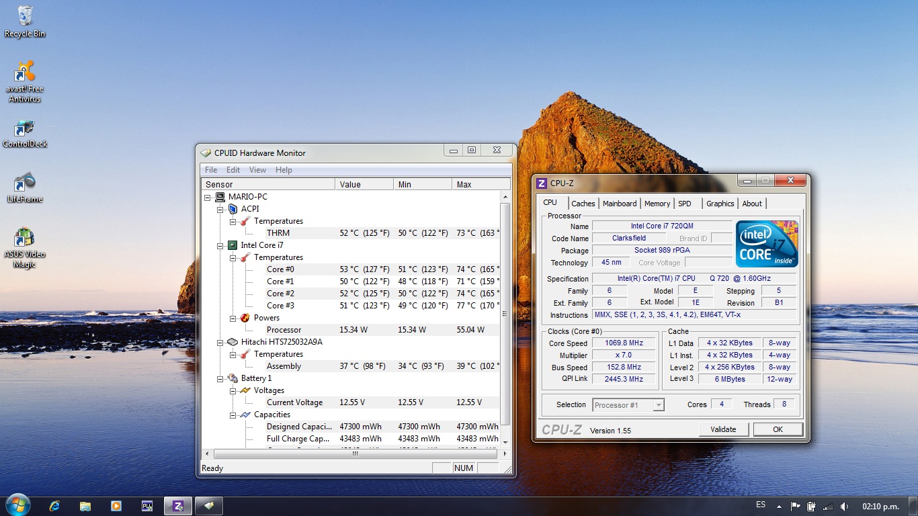Collapse the MARIO-PC tree node

pyautogui.click(x=208, y=198)
